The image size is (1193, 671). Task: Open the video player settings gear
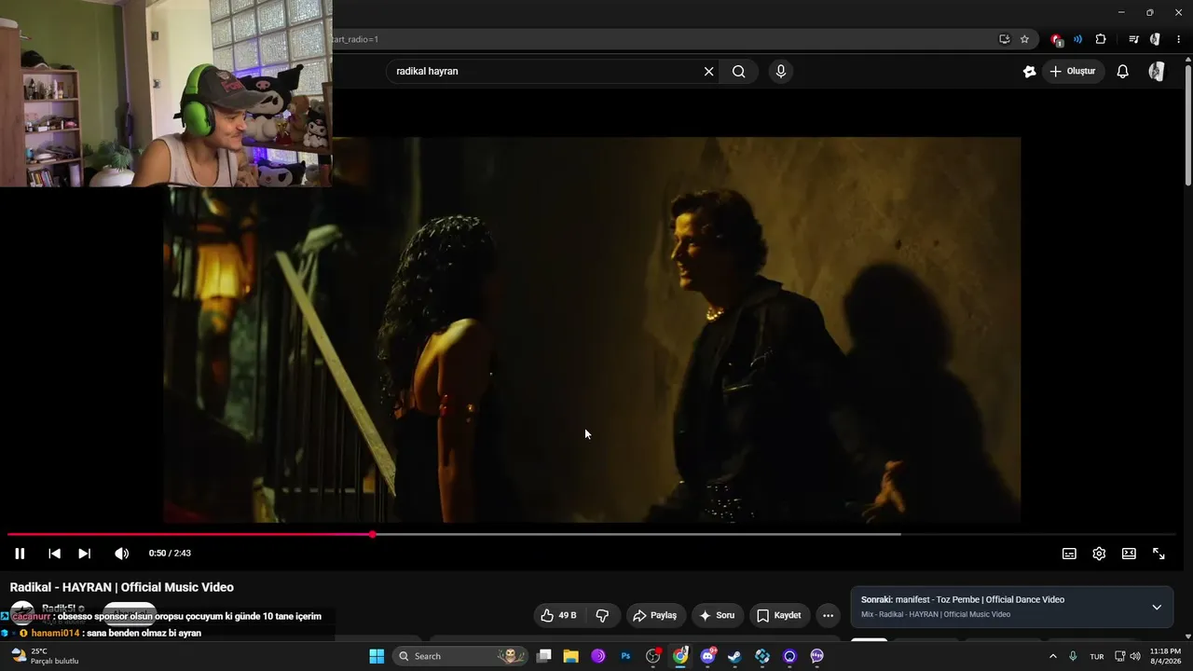point(1099,554)
